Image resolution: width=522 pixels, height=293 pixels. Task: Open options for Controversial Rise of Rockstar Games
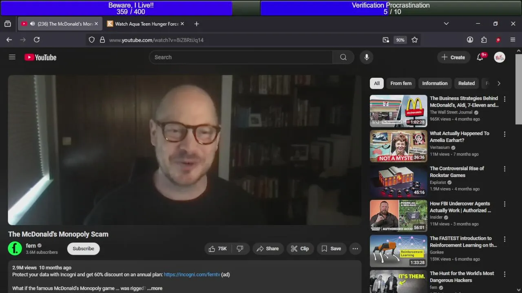(504, 169)
